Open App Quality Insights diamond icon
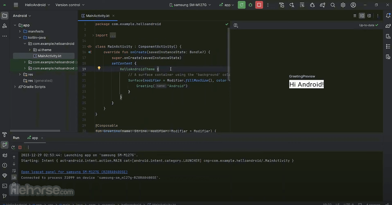Image resolution: width=392 pixels, height=205 pixels. (5, 175)
